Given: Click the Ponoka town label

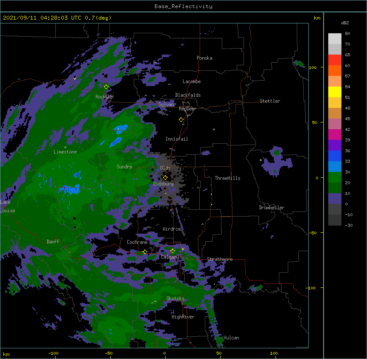Looking at the screenshot, I should tap(204, 58).
